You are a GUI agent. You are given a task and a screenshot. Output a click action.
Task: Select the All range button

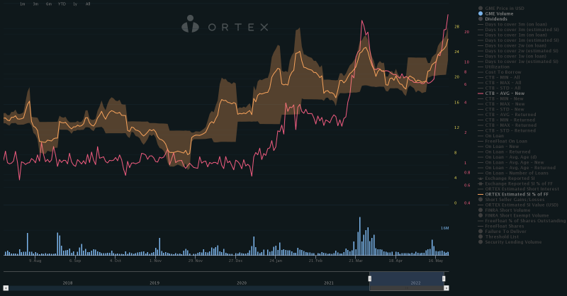click(x=88, y=4)
